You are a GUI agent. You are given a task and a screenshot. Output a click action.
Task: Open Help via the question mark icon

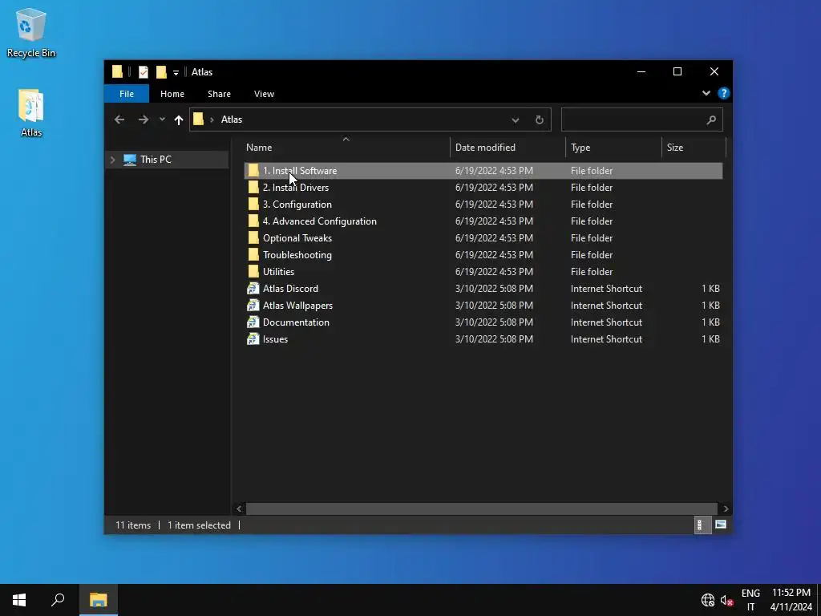point(724,93)
